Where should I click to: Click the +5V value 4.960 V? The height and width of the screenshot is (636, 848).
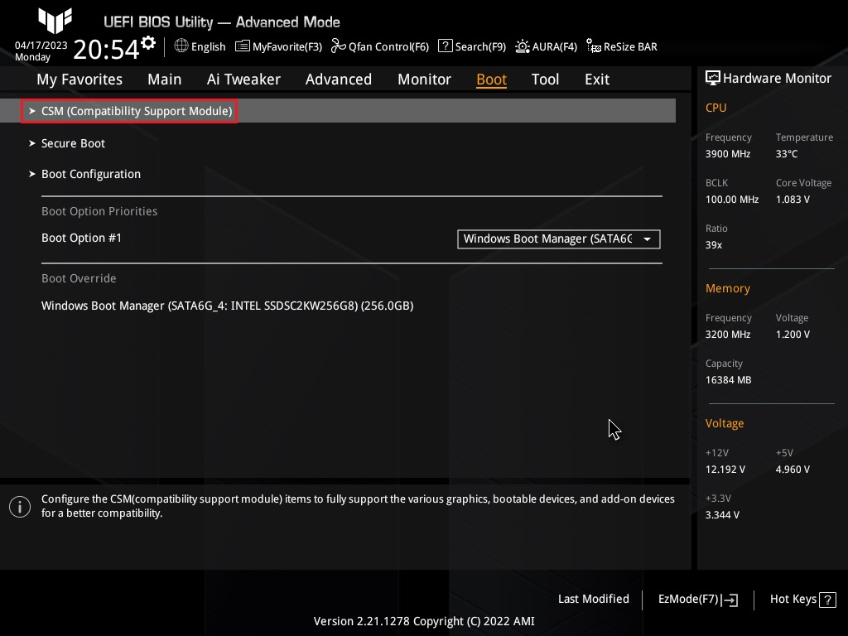coord(793,470)
